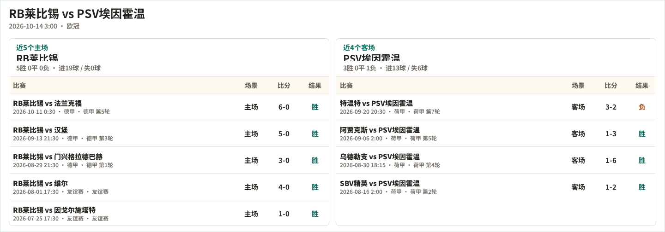Screen dimensions: 665x232
Task: Click the 胜 result in the SBV精英 row
Action: (x=642, y=187)
